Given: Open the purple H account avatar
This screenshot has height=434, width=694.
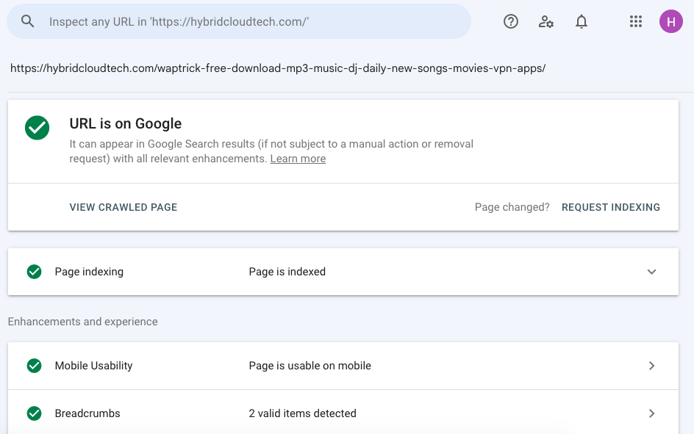Looking at the screenshot, I should click(671, 21).
